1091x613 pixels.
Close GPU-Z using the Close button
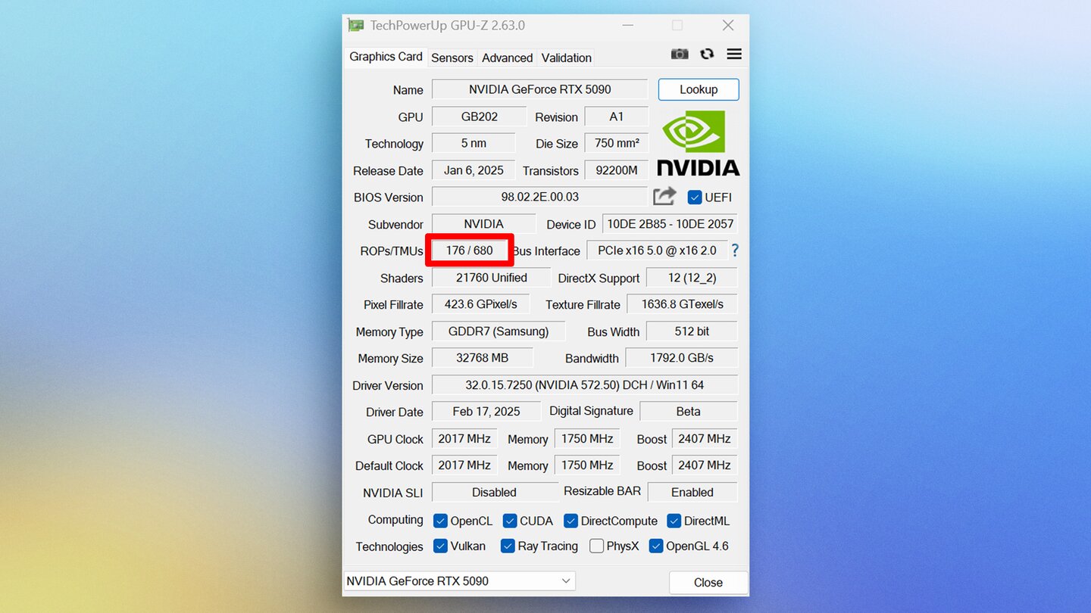tap(708, 582)
